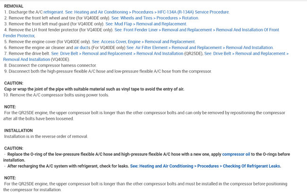The image size is (307, 195).
Task: Click the 'reverse order of removal' sentence
Action: pos(46,136)
